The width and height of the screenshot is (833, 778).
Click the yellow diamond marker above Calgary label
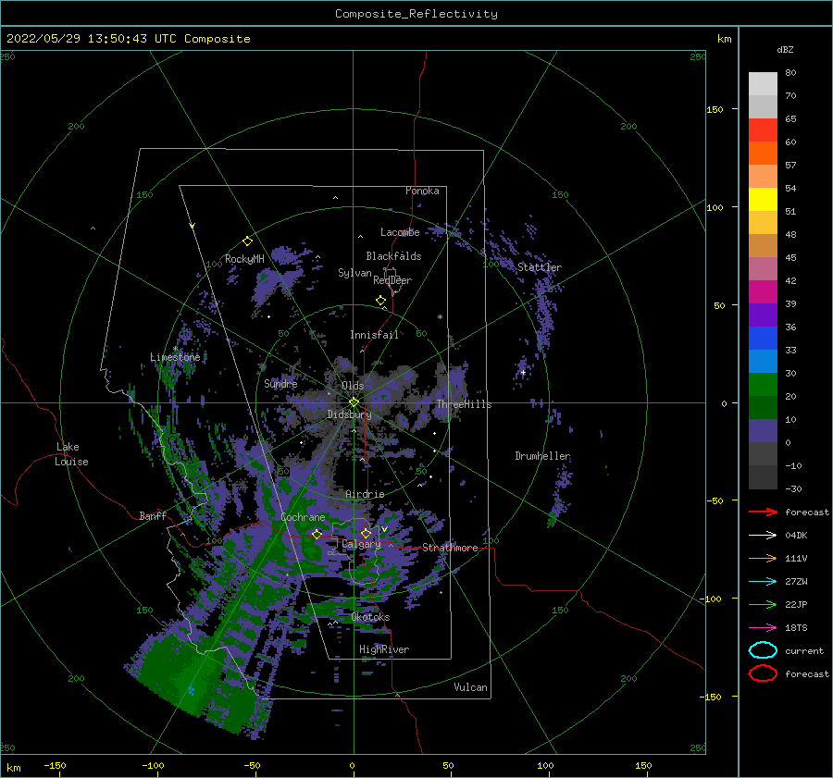(x=366, y=533)
